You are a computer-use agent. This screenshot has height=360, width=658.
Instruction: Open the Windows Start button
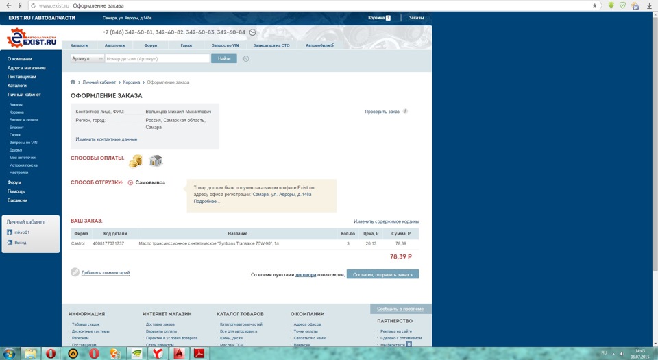click(9, 353)
